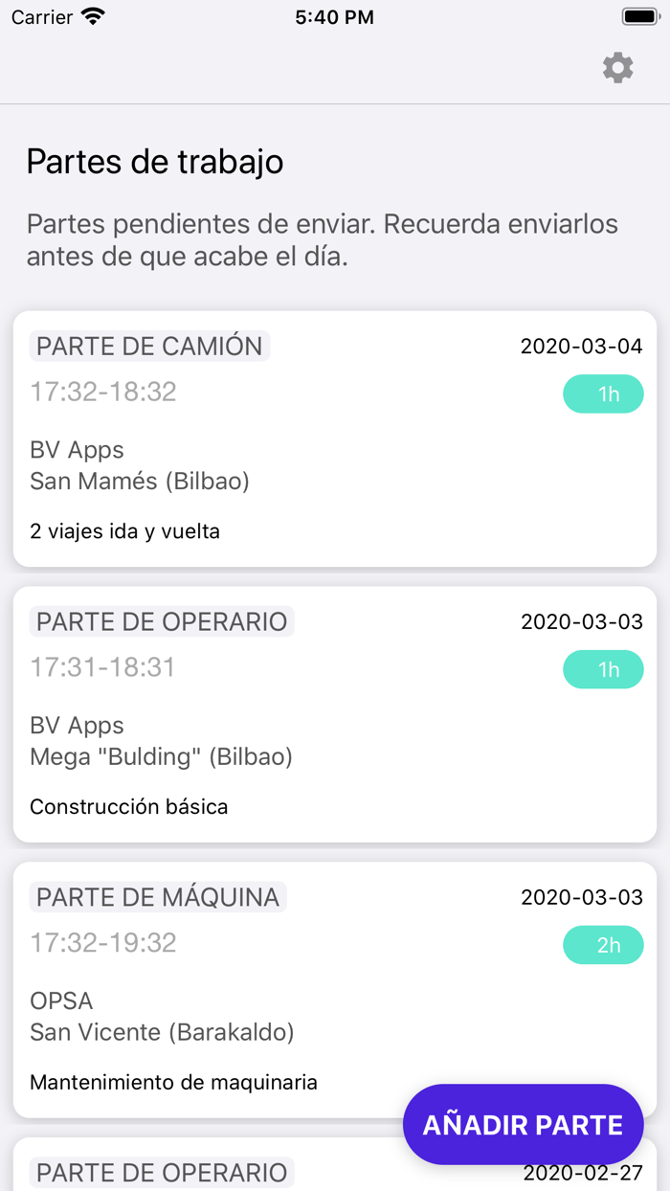The height and width of the screenshot is (1191, 670).
Task: Tap the clock showing 5:40 PM
Action: pyautogui.click(x=334, y=16)
